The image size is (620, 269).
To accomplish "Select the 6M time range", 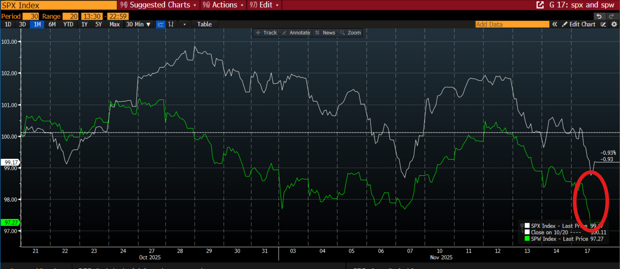I will [x=52, y=24].
